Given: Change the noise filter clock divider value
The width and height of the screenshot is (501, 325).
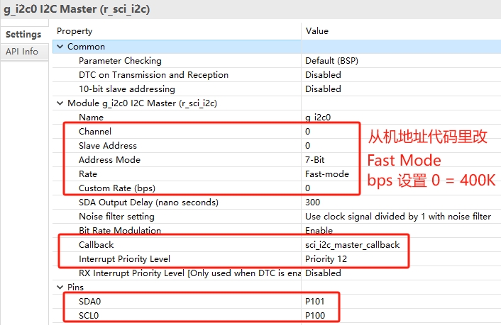Looking at the screenshot, I should click(x=398, y=216).
